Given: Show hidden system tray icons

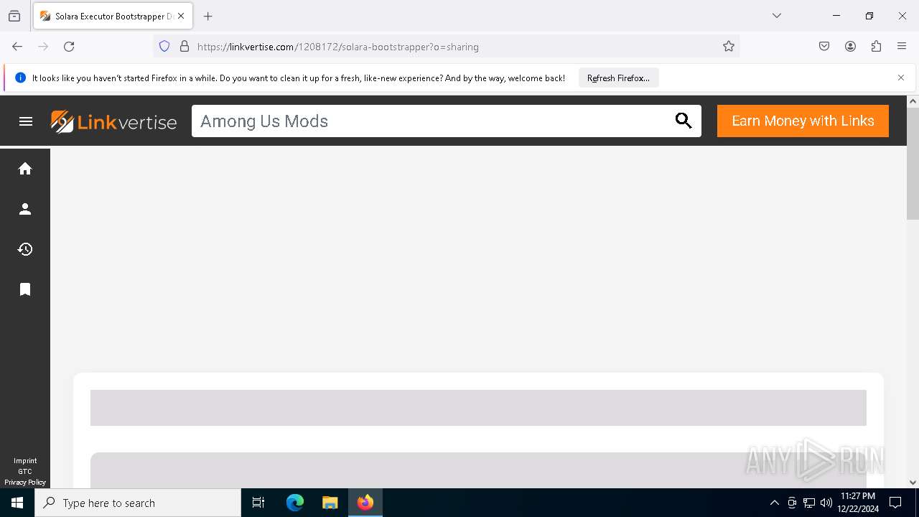Looking at the screenshot, I should coord(774,503).
